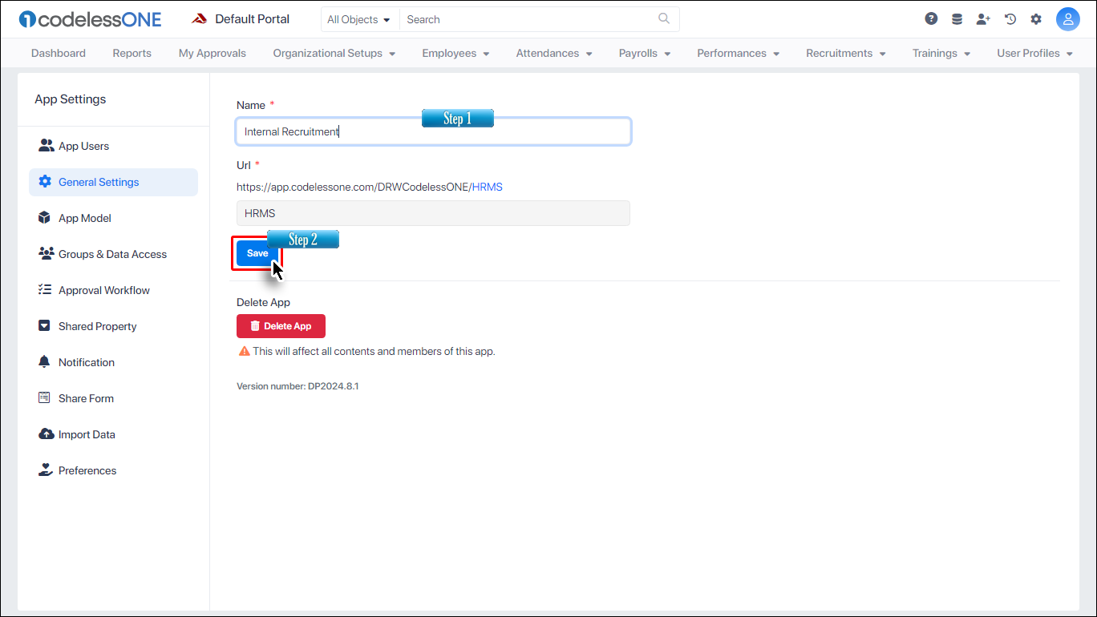The image size is (1097, 617).
Task: Click the red Delete App button
Action: pyautogui.click(x=281, y=326)
